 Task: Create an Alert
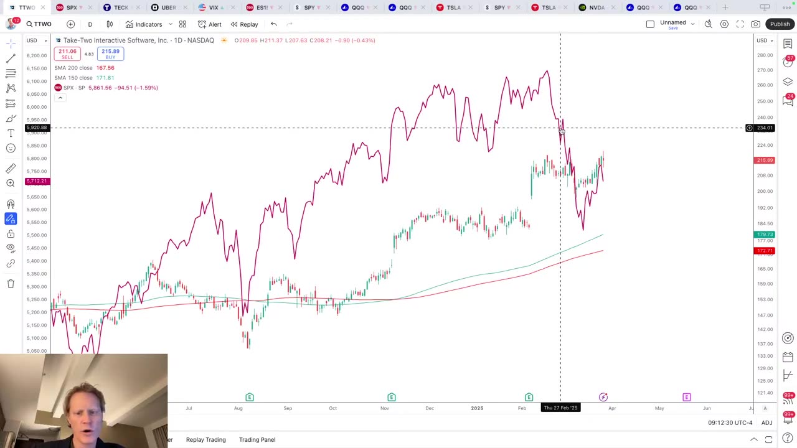pyautogui.click(x=210, y=24)
